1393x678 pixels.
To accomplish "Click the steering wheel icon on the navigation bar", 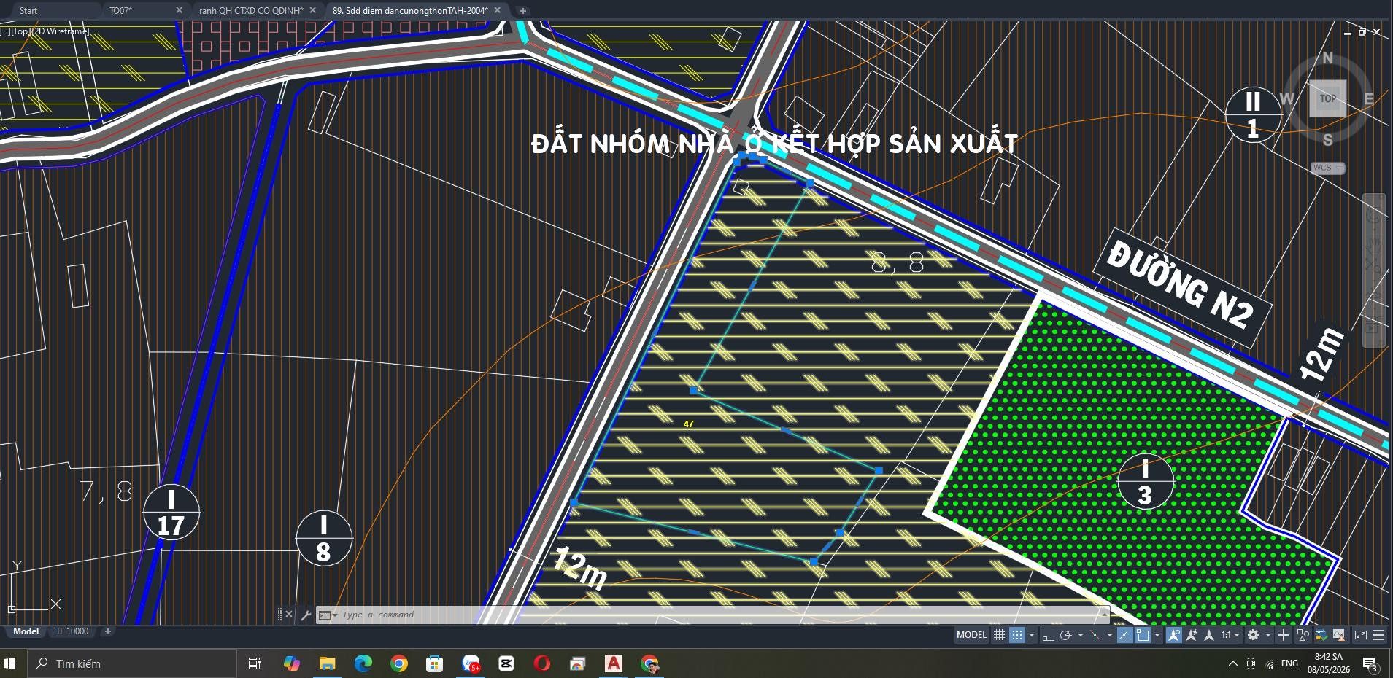I will (x=1374, y=216).
